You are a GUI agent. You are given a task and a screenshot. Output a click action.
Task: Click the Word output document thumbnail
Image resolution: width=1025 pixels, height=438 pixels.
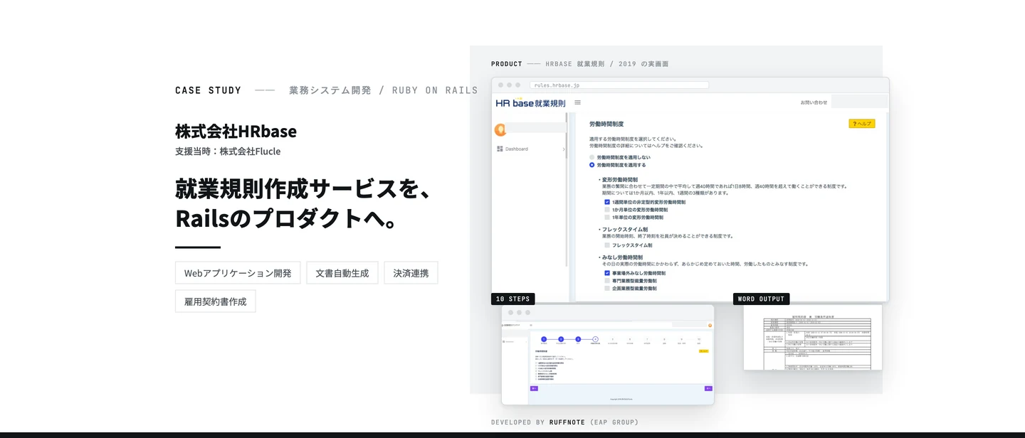(813, 338)
